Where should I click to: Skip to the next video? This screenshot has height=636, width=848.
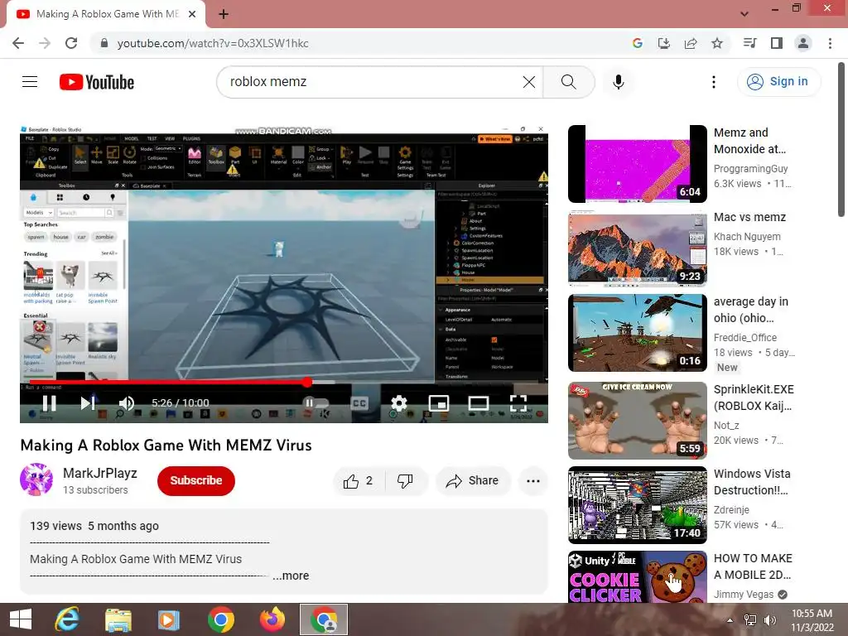[88, 403]
